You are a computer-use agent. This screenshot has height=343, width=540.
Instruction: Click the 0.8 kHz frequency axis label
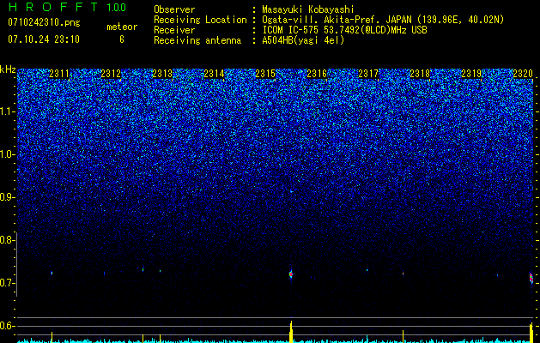(x=7, y=240)
